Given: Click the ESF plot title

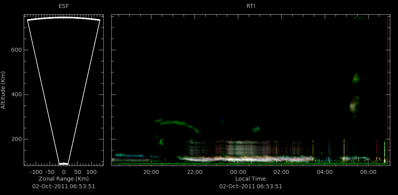Looking at the screenshot, I should [64, 6].
